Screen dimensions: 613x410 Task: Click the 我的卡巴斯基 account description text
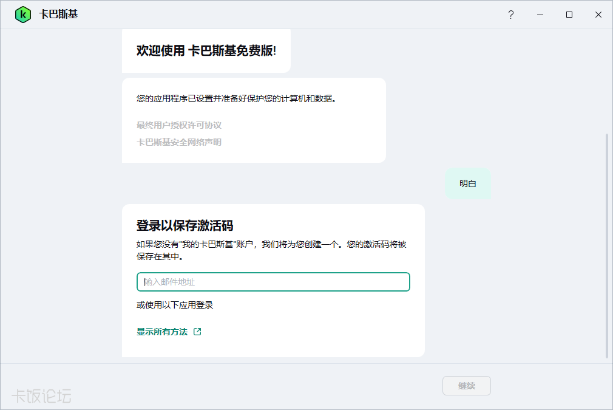271,250
